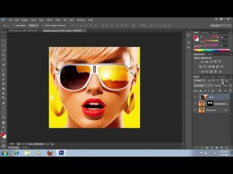Add a Black & White adjustment
This screenshot has height=174, width=233.
pyautogui.click(x=209, y=67)
